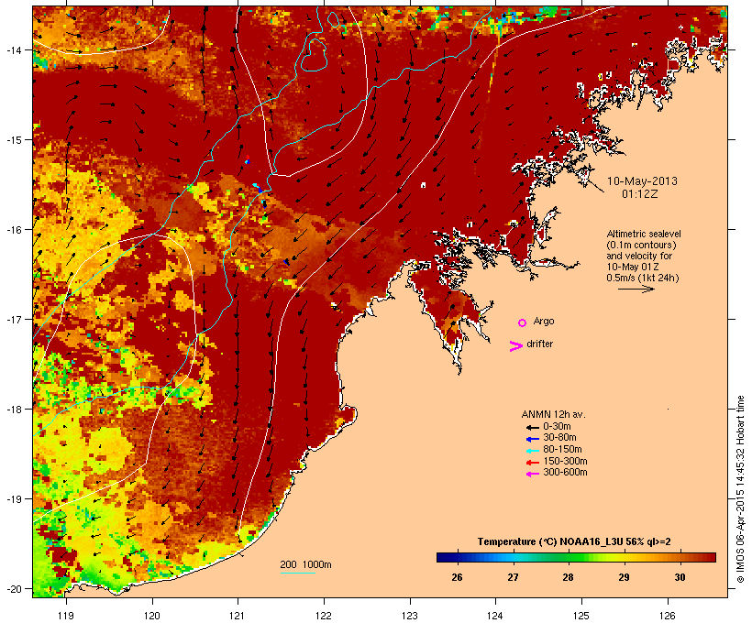752x623 pixels.
Task: Click the date text 10-May-2013
Action: click(x=642, y=181)
